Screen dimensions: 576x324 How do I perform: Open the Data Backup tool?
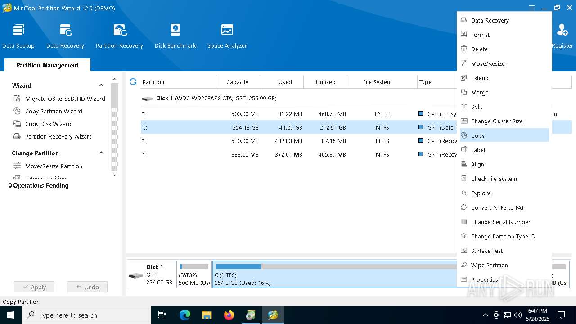click(18, 36)
